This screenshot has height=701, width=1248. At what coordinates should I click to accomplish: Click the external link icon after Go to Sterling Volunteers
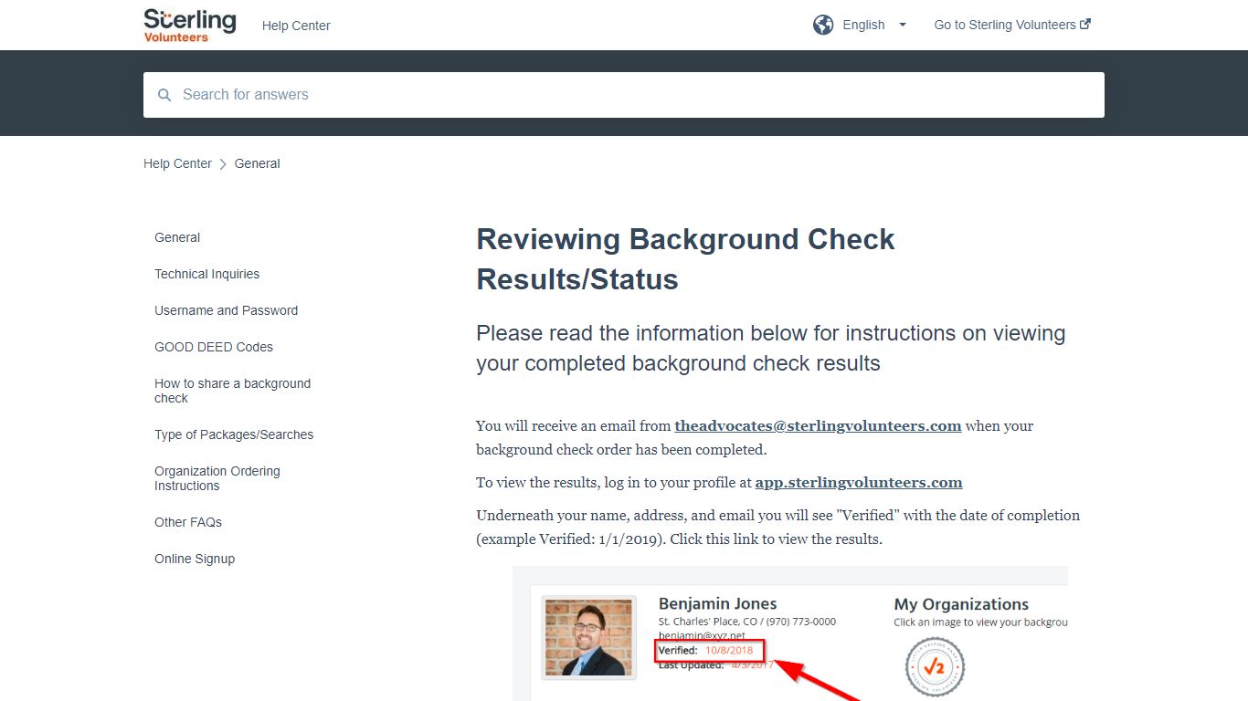(1085, 25)
